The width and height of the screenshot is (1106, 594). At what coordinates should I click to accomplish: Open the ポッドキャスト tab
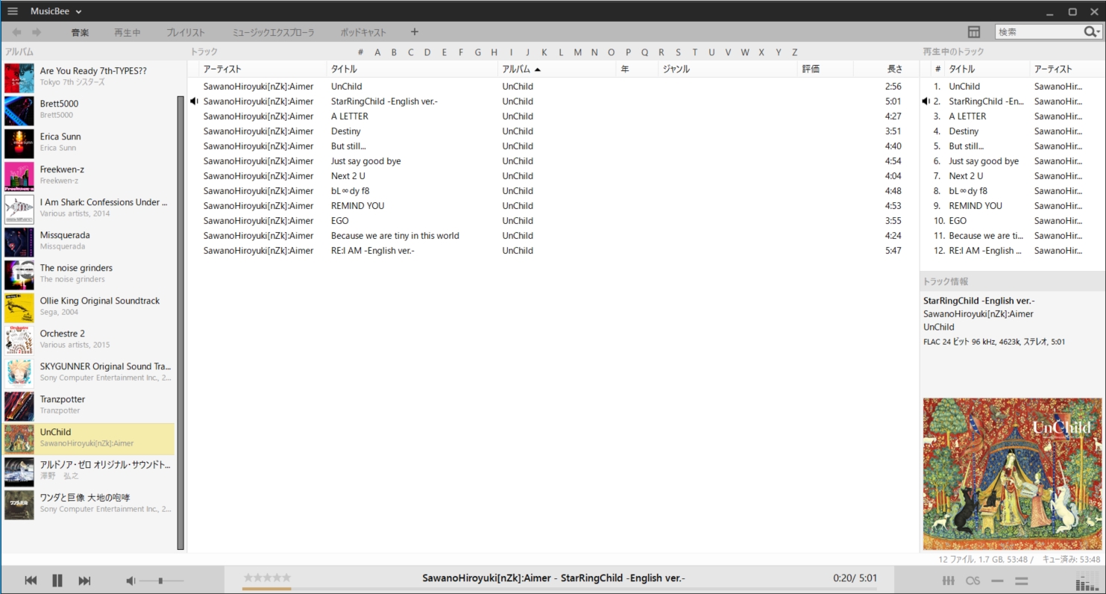363,32
